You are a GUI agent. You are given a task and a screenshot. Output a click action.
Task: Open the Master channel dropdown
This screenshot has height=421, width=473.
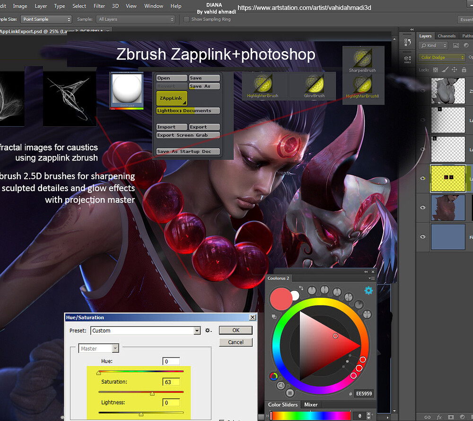(99, 348)
